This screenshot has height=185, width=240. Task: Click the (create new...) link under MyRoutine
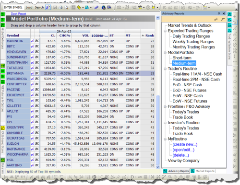pos(185,144)
